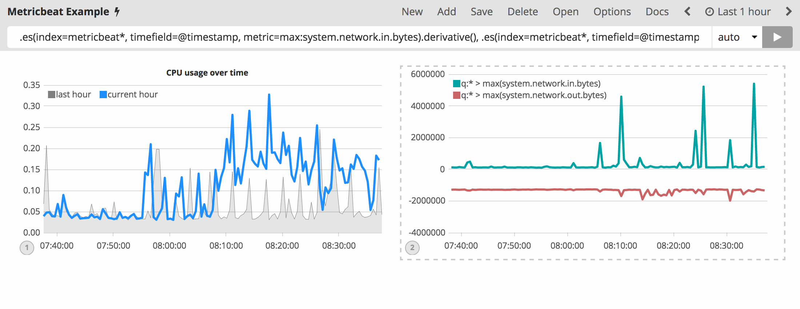Viewport: 800px width, 309px height.
Task: Open the 'Last 1 hour' time picker
Action: coord(744,12)
